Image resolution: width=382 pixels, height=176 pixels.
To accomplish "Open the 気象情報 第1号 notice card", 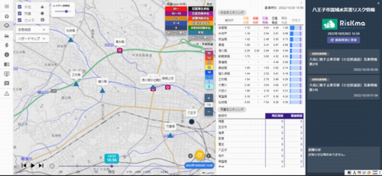I will click(x=343, y=87).
